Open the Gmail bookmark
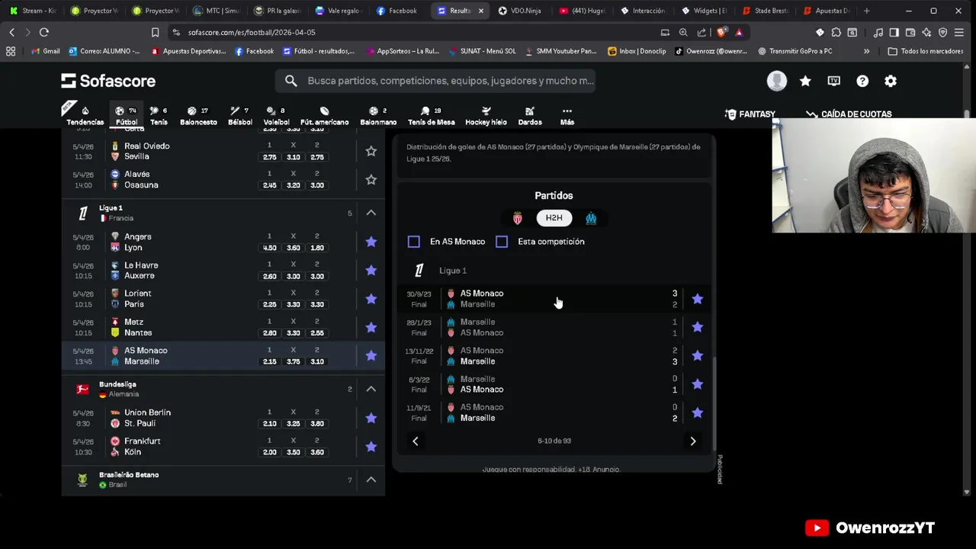Image resolution: width=976 pixels, height=549 pixels. click(x=46, y=51)
